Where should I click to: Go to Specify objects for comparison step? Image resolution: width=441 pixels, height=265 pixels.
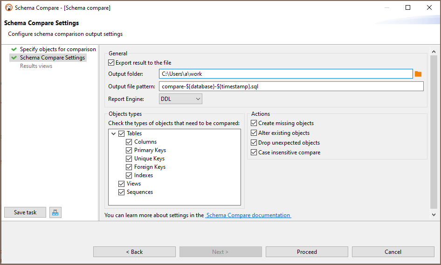[58, 49]
